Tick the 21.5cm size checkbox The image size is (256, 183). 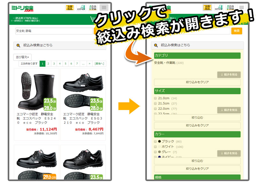pyautogui.click(x=156, y=104)
